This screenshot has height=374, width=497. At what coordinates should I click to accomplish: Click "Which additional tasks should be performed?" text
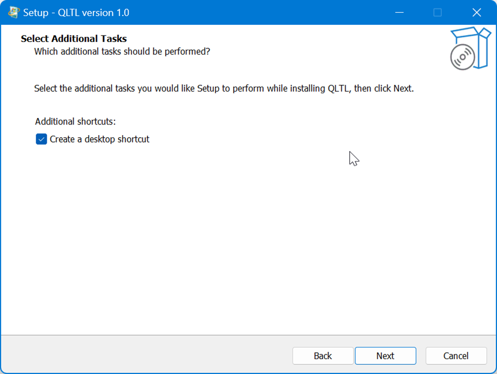[x=122, y=51]
